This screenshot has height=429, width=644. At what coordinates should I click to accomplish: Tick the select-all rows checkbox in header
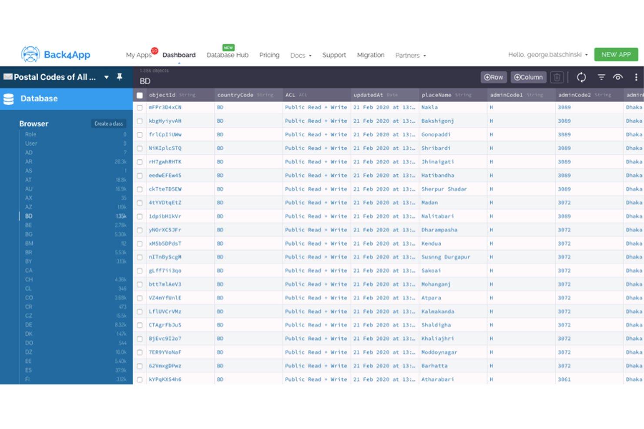pos(140,95)
